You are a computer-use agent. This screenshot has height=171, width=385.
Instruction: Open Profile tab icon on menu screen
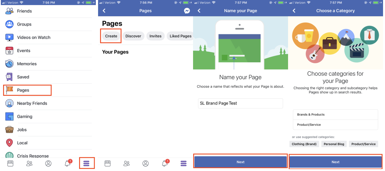click(48, 163)
